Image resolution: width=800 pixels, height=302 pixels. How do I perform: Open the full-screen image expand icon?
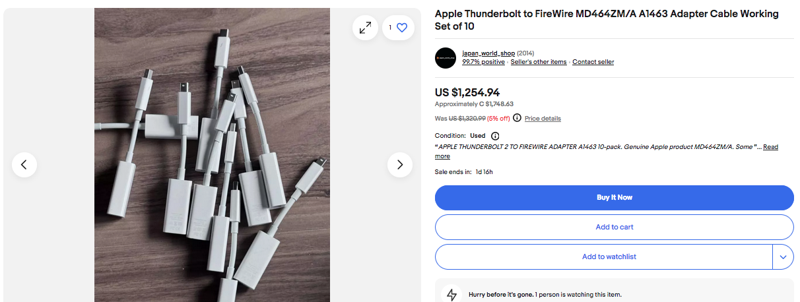point(365,28)
